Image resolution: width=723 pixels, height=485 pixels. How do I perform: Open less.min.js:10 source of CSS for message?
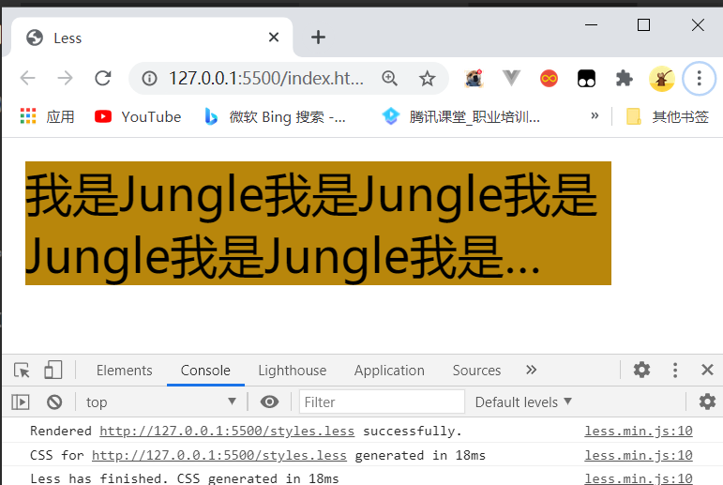pyautogui.click(x=639, y=456)
